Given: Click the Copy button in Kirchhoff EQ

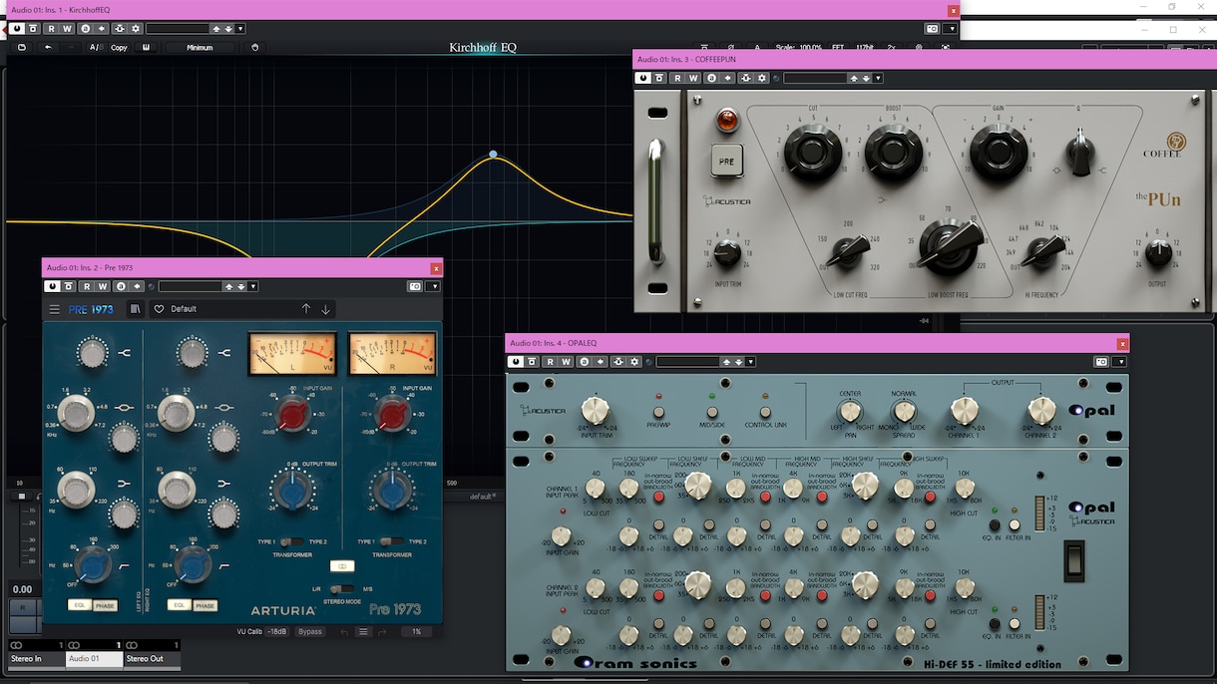Looking at the screenshot, I should 119,47.
